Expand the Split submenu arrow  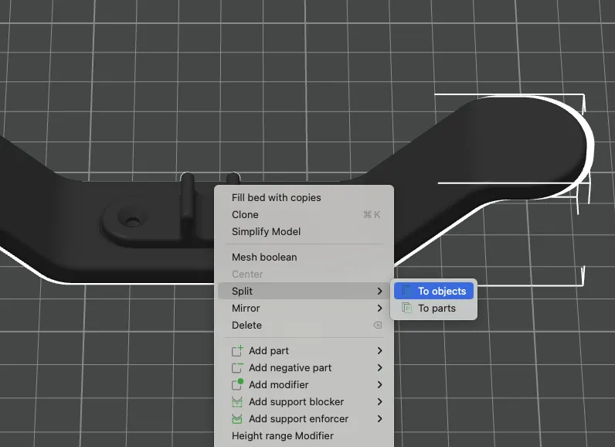tap(379, 292)
